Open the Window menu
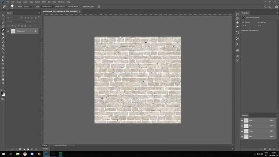279x157 pixels. click(x=61, y=2)
